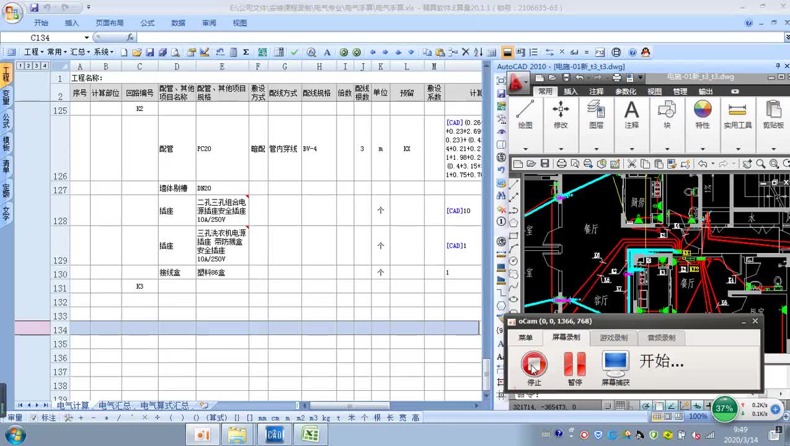Image resolution: width=790 pixels, height=446 pixels.
Task: Toggle the 标注 checkbox in status bar
Action: coord(34,418)
